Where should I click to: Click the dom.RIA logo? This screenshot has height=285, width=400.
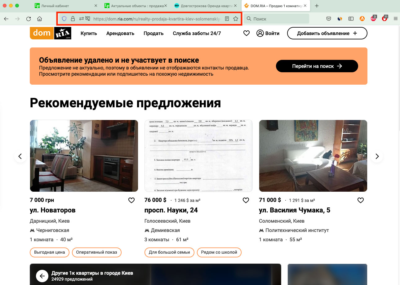51,33
